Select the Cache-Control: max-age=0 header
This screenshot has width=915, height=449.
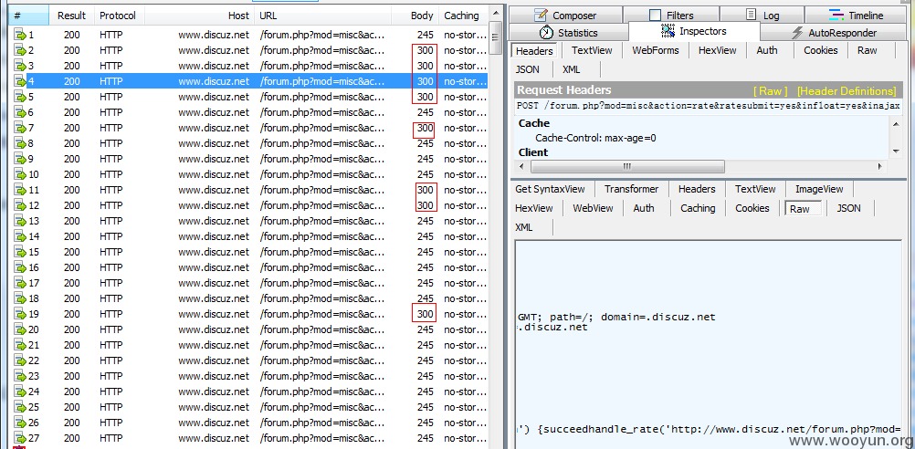(x=595, y=138)
